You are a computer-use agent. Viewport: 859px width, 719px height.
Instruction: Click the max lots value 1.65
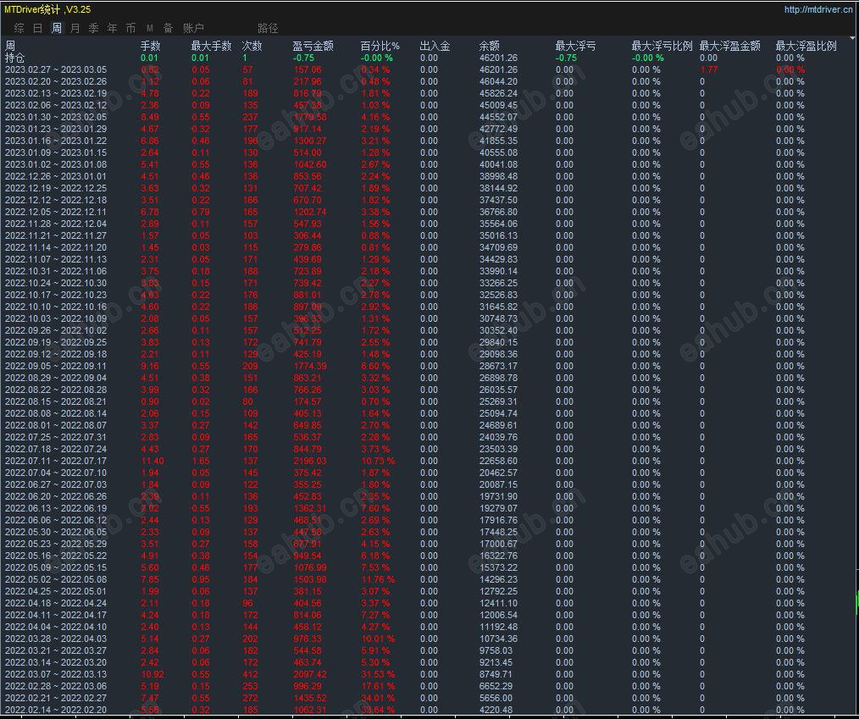tap(201, 461)
